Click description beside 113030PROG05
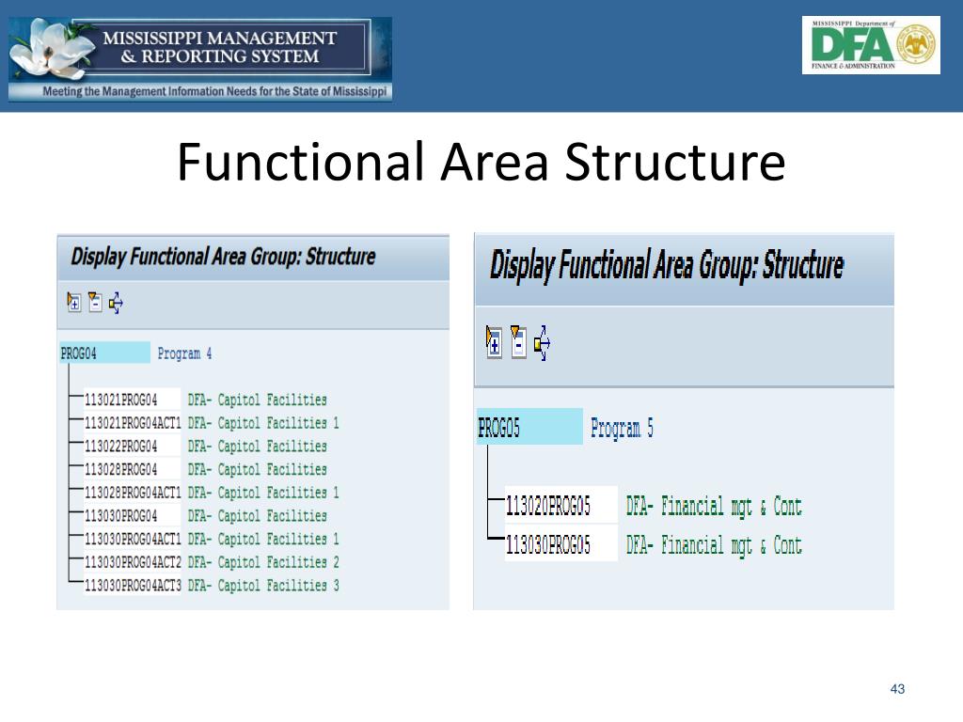Image resolution: width=963 pixels, height=722 pixels. coord(714,545)
